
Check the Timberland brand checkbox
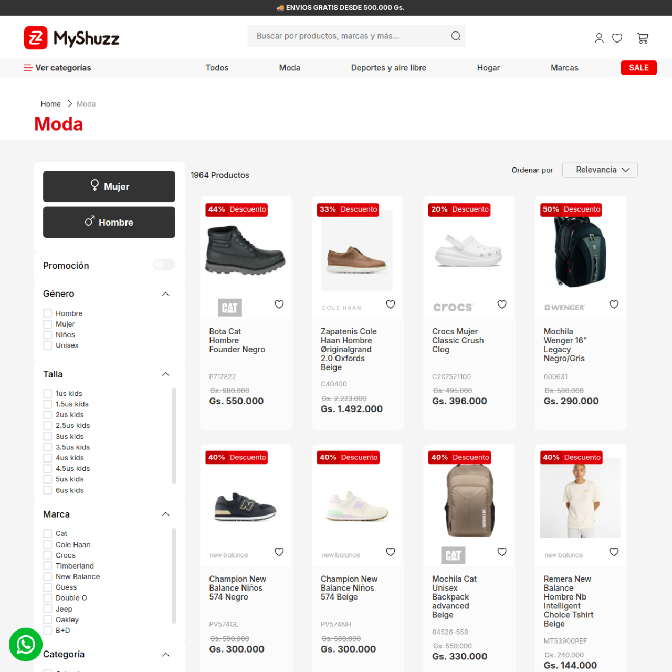click(47, 566)
